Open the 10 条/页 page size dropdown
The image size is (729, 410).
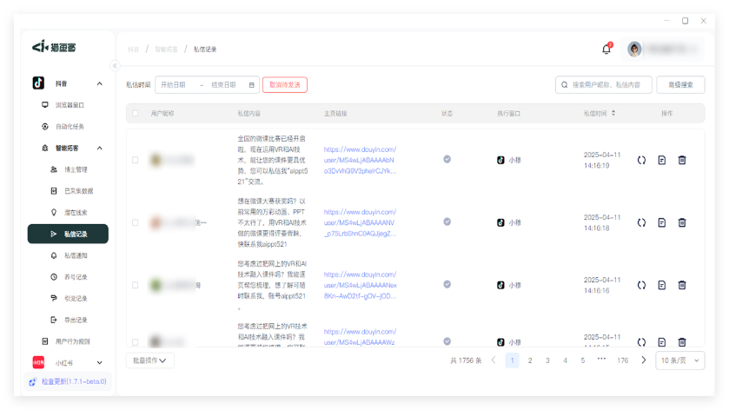coord(680,360)
